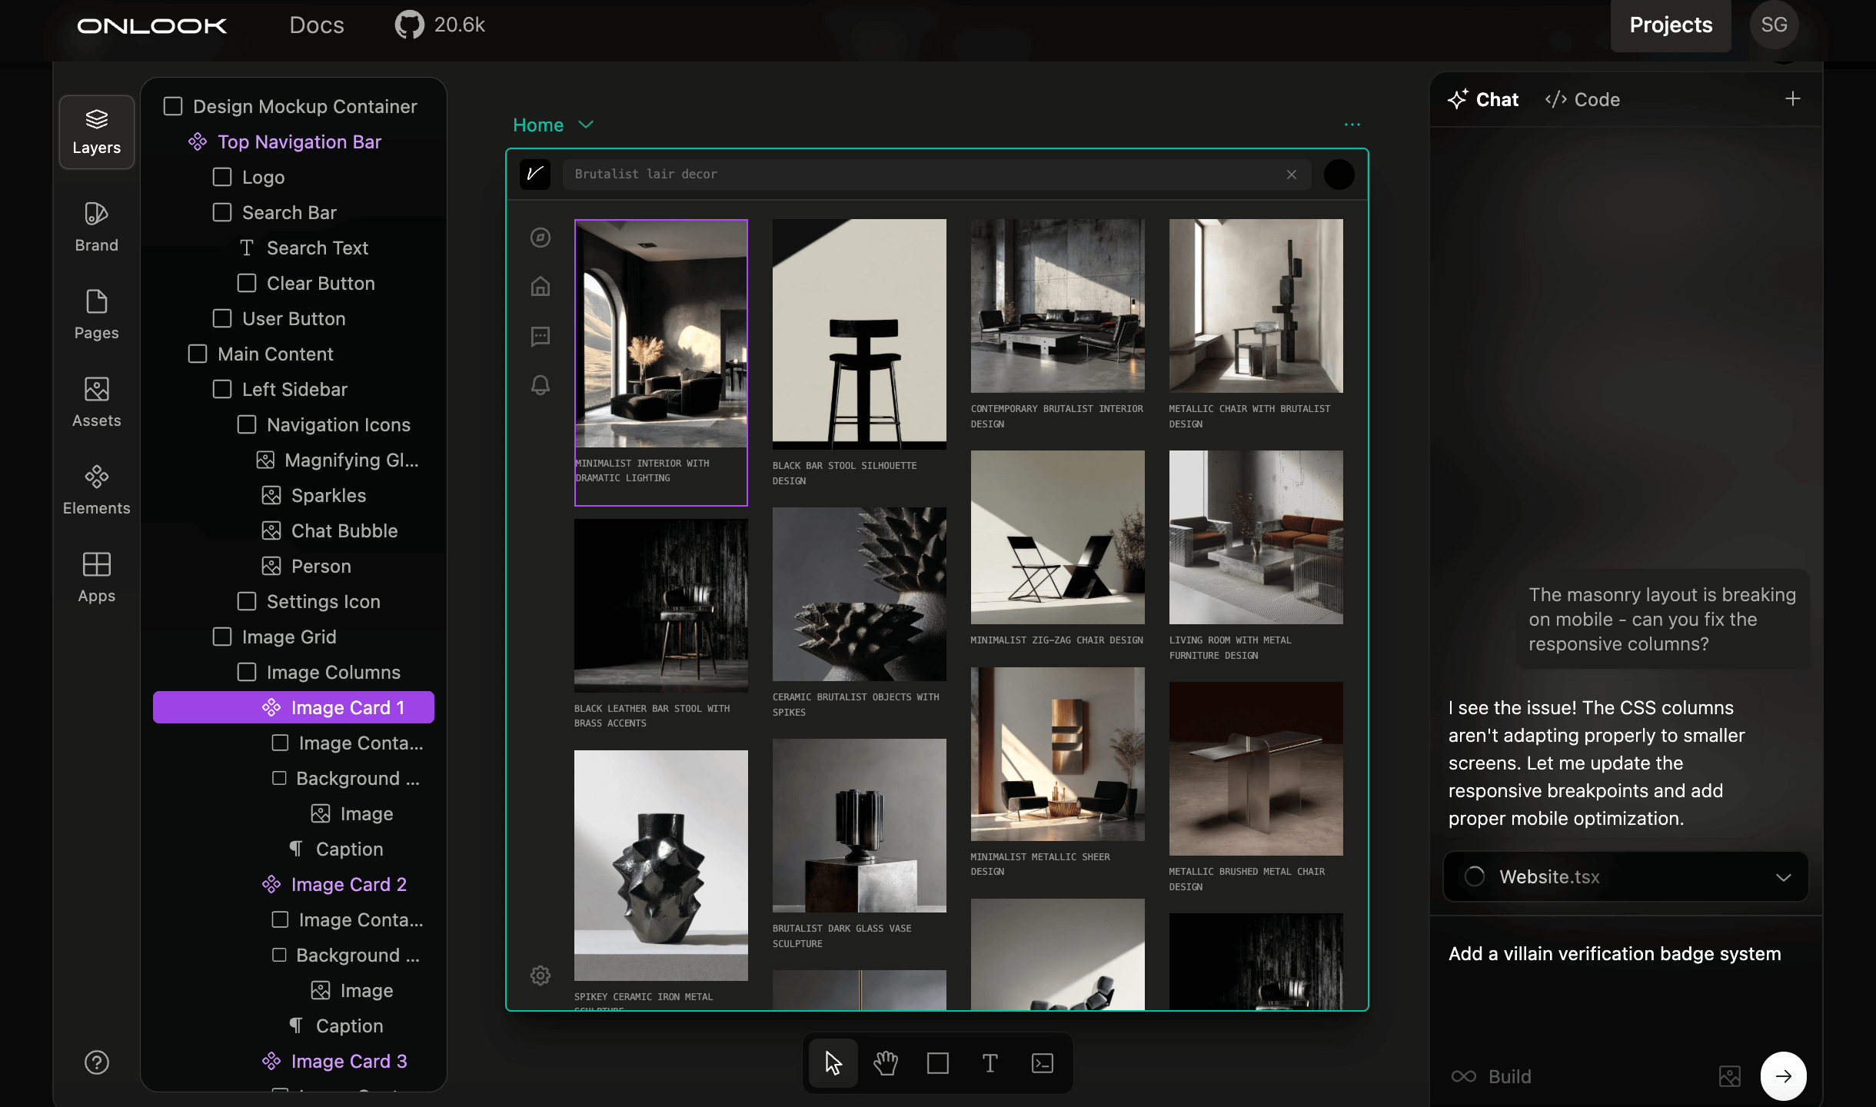Open the terminal tool in toolbar
This screenshot has height=1107, width=1876.
click(1043, 1063)
